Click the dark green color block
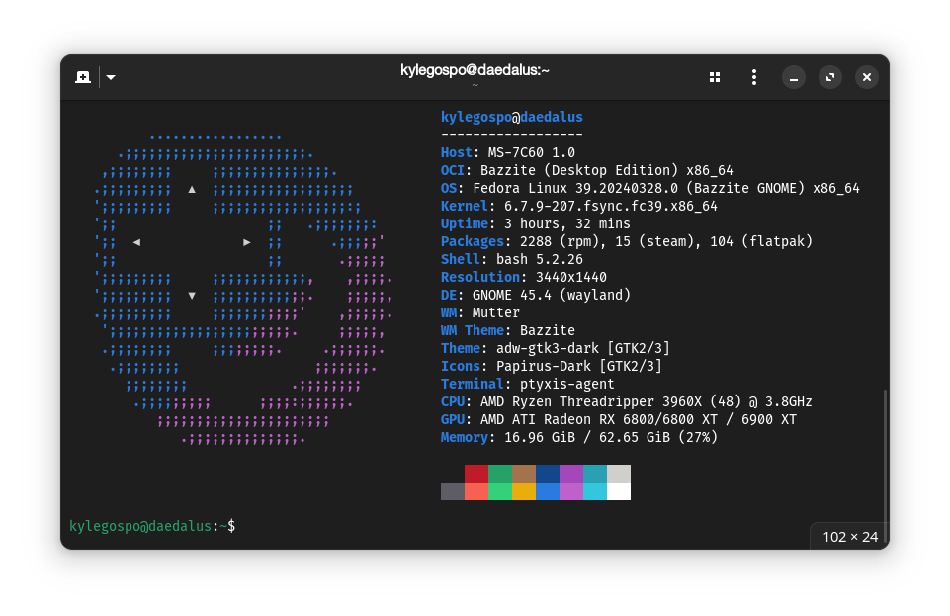This screenshot has height=616, width=950. pyautogui.click(x=500, y=474)
